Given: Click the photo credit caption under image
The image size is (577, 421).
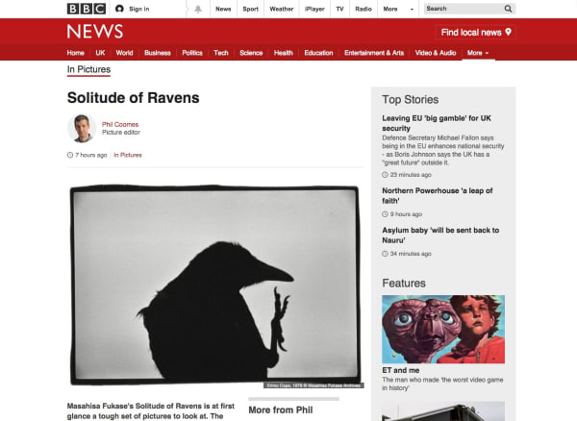Looking at the screenshot, I should tap(314, 385).
